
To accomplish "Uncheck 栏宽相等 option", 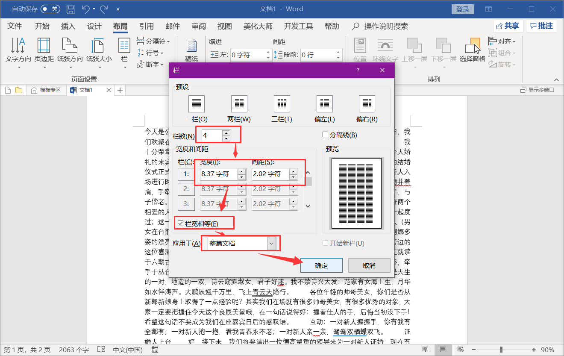I will click(x=182, y=223).
